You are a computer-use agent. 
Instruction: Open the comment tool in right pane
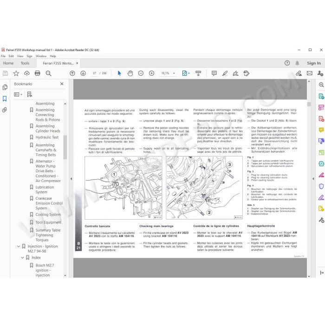coord(321,130)
